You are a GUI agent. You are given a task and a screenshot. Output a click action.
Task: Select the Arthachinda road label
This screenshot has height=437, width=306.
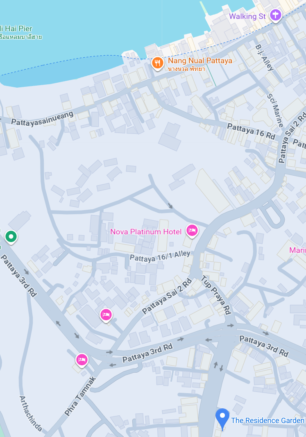[x=31, y=413]
